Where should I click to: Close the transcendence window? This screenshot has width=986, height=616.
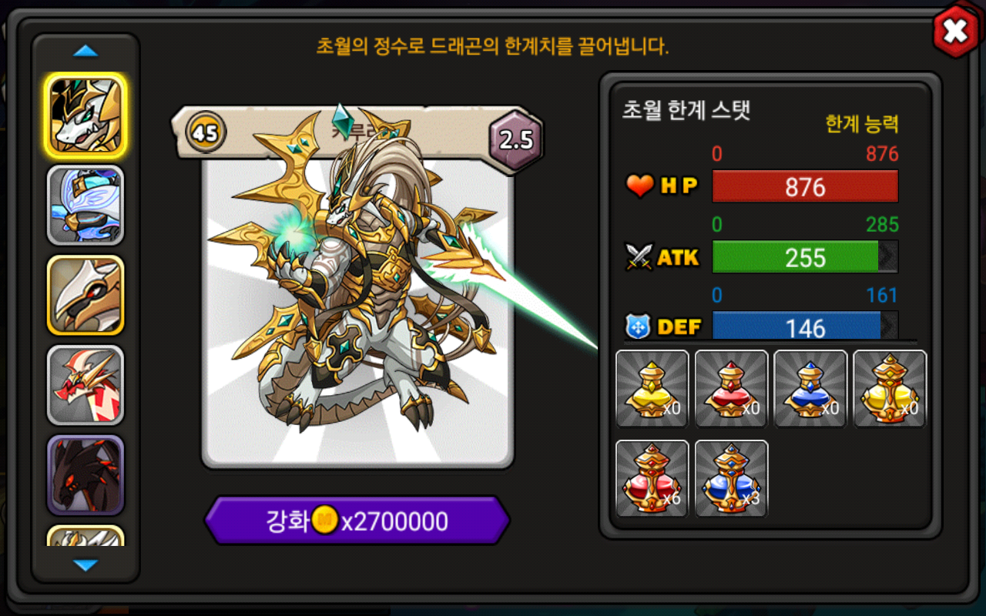tap(956, 32)
